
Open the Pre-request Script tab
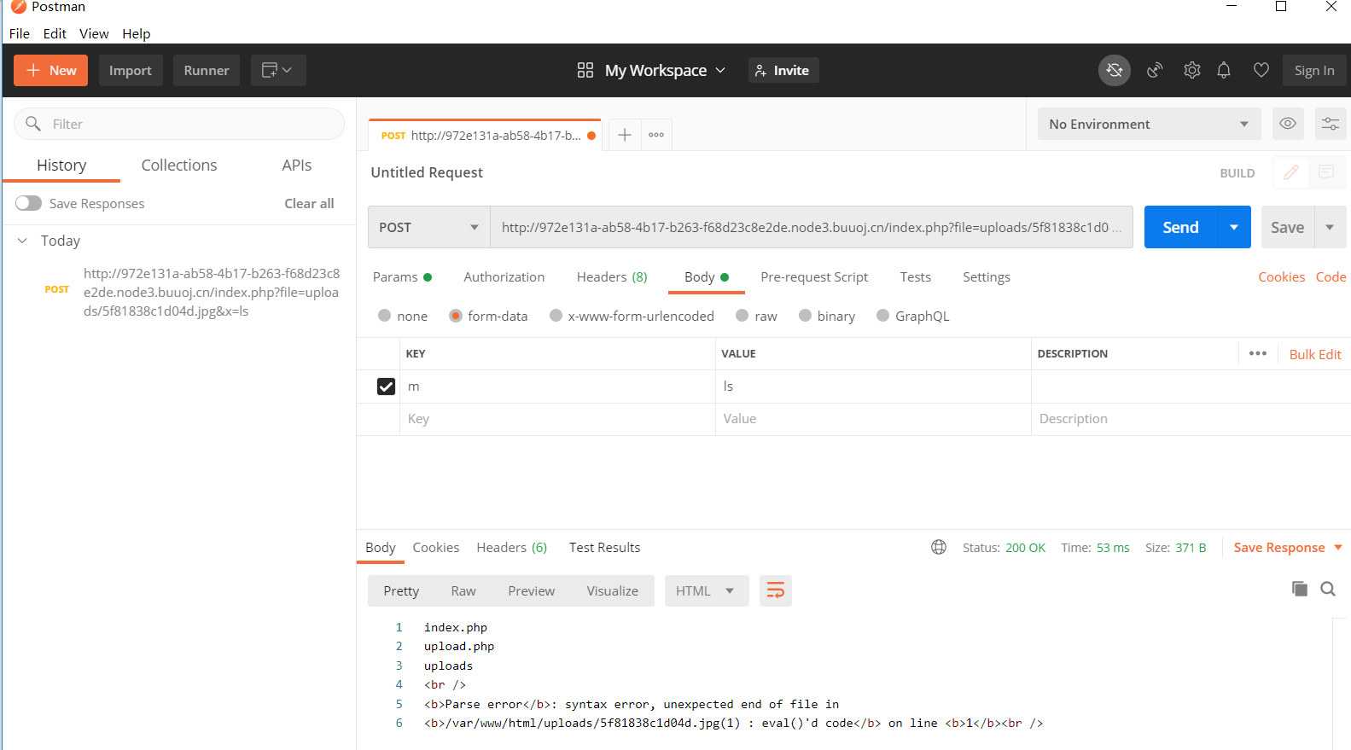pos(814,276)
